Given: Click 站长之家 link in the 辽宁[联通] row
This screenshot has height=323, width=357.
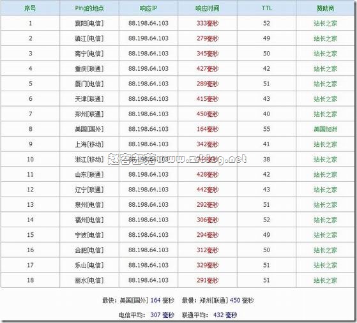Looking at the screenshot, I should (x=325, y=190).
